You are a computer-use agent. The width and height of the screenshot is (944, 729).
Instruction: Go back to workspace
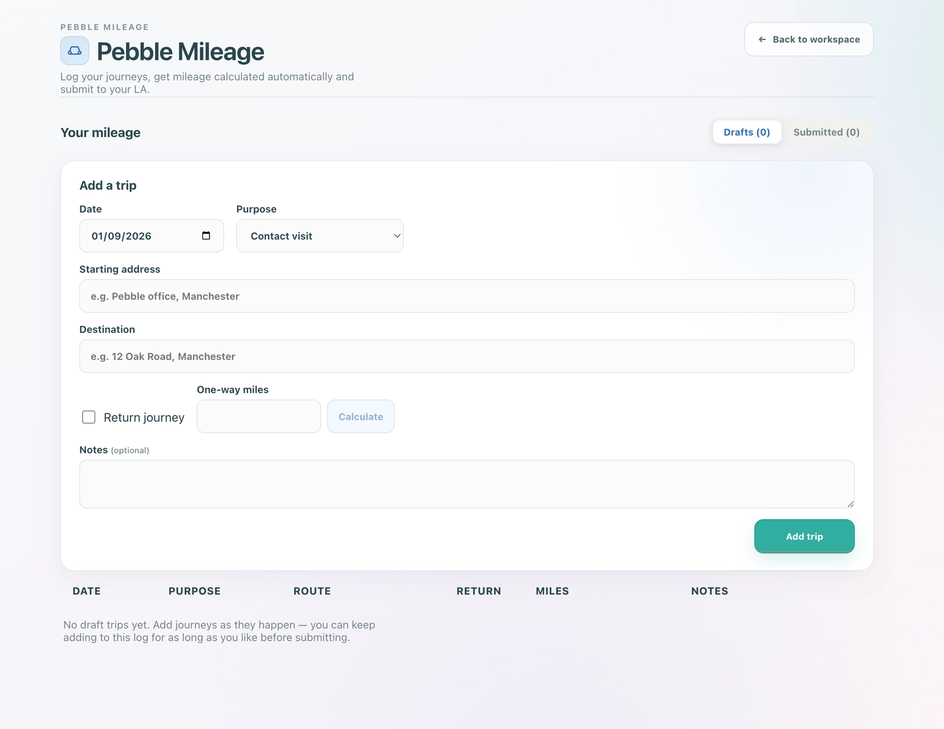point(809,39)
